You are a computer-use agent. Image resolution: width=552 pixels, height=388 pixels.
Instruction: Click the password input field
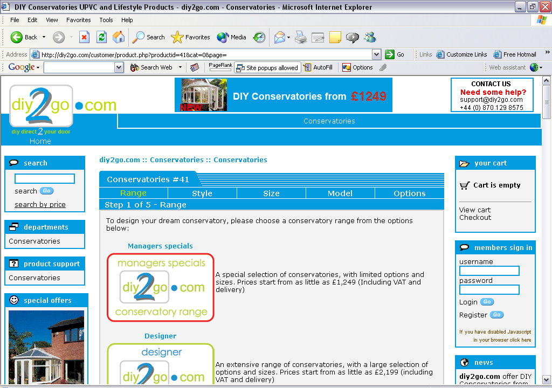click(489, 289)
